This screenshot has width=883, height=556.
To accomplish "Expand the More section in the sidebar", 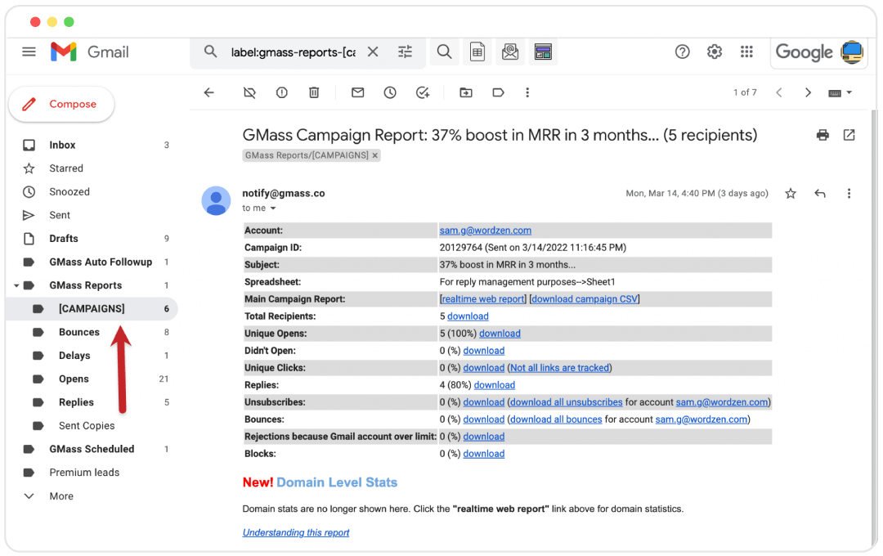I will coord(29,495).
